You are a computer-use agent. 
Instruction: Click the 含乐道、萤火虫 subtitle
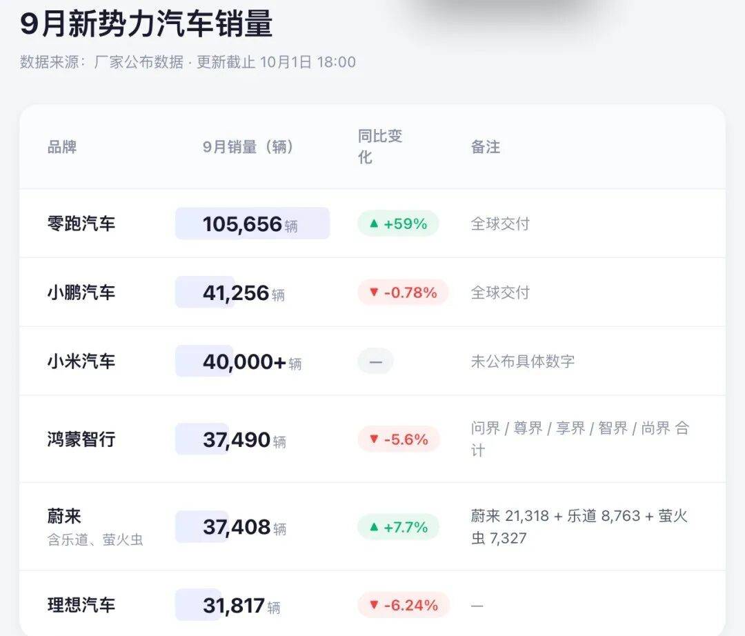[x=95, y=539]
